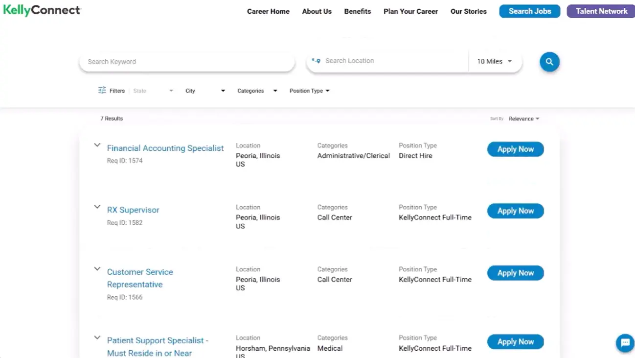635x358 pixels.
Task: Click the Medical category text
Action: (x=330, y=348)
